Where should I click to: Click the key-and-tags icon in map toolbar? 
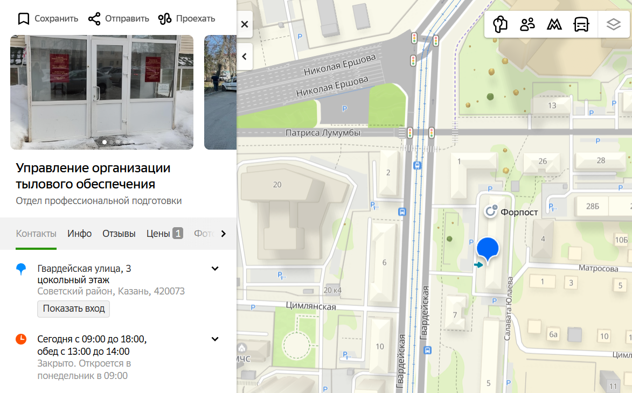[501, 24]
